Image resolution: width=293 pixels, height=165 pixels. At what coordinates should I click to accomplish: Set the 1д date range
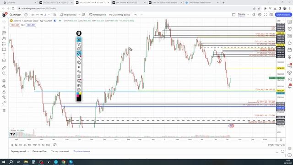[x=12, y=145]
